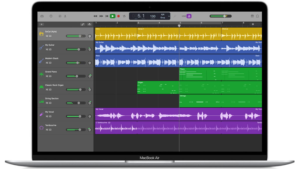Select the Piano MIDI region
This screenshot has width=295, height=169.
point(200,74)
